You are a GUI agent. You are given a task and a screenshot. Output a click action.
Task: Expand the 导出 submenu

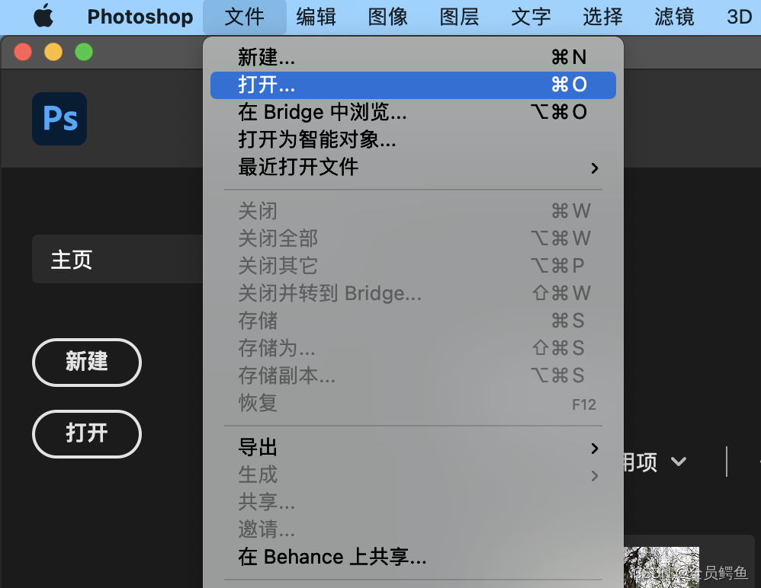413,447
